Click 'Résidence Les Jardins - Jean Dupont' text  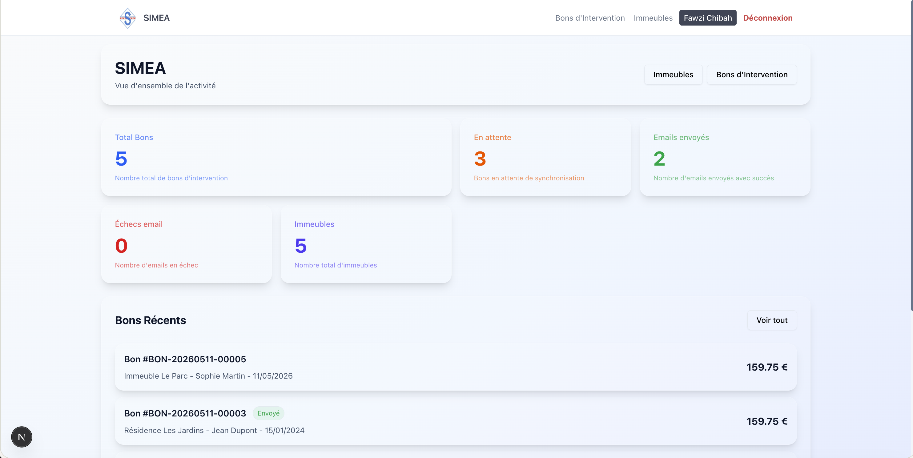point(190,430)
